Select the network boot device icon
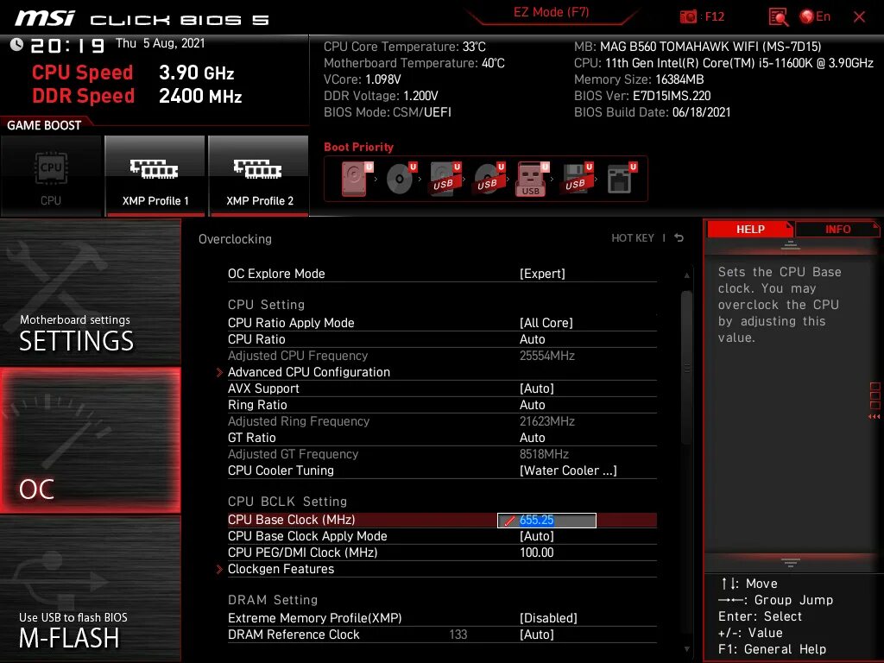The height and width of the screenshot is (663, 884). 622,179
